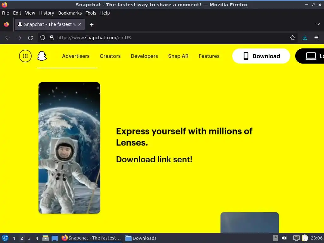Open the History menu
This screenshot has width=324, height=243.
(x=47, y=13)
